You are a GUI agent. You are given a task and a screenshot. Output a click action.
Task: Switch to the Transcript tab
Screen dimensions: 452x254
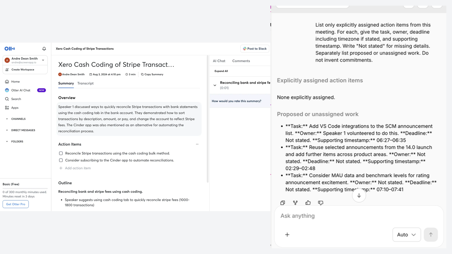pyautogui.click(x=85, y=83)
